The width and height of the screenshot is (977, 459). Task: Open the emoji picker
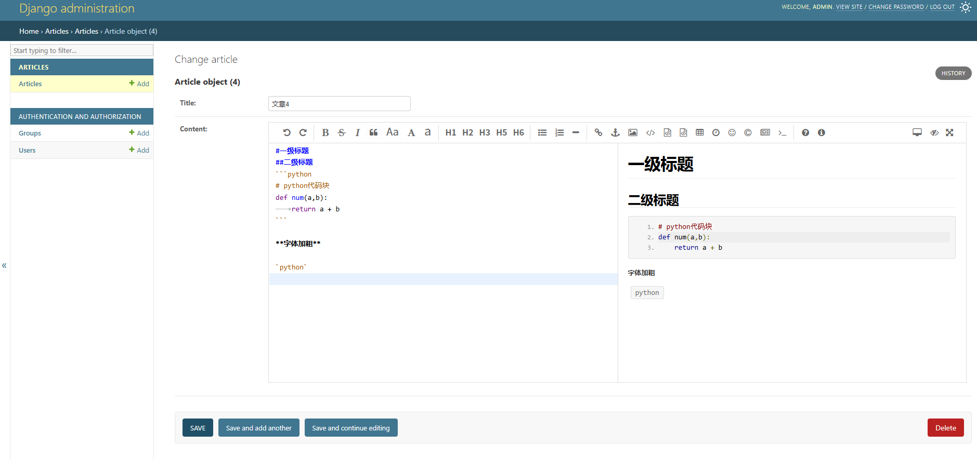pos(732,133)
